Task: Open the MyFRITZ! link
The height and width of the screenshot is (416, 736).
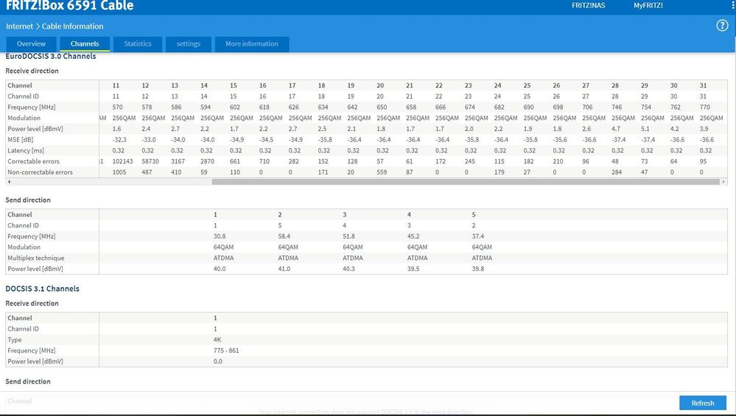Action: 648,6
